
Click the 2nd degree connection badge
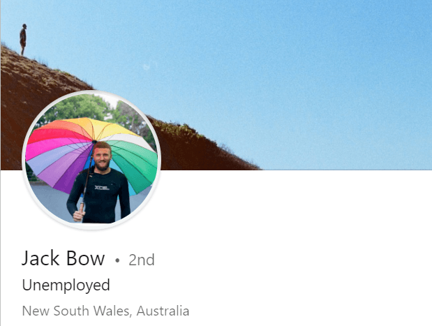tap(142, 260)
